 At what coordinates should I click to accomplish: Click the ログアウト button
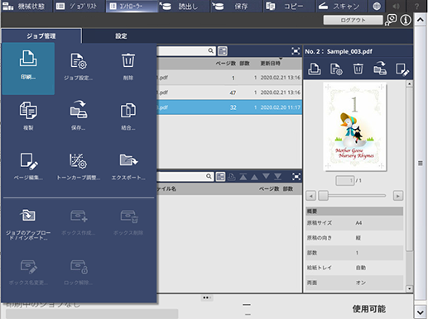(x=353, y=20)
